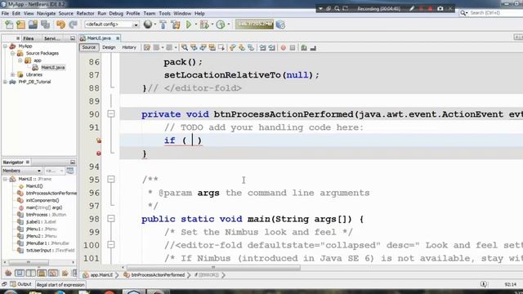Collapse the MyApp project tree node
Viewport: 523px width, 294px height.
[5, 46]
